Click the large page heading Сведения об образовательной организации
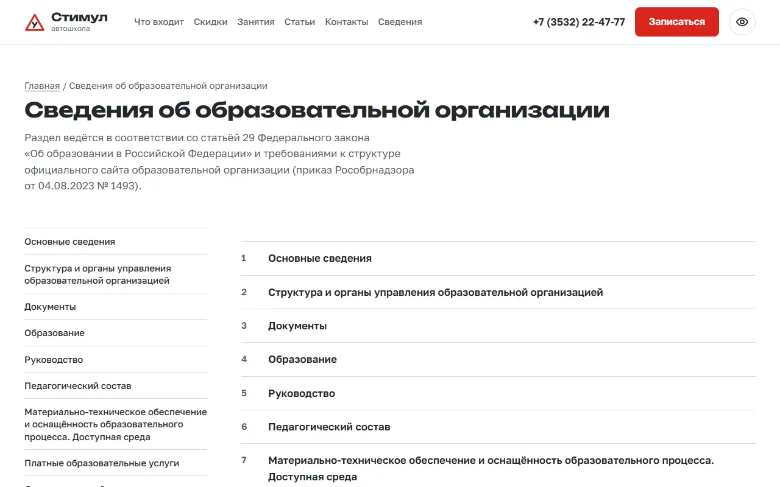780x487 pixels. tap(317, 110)
